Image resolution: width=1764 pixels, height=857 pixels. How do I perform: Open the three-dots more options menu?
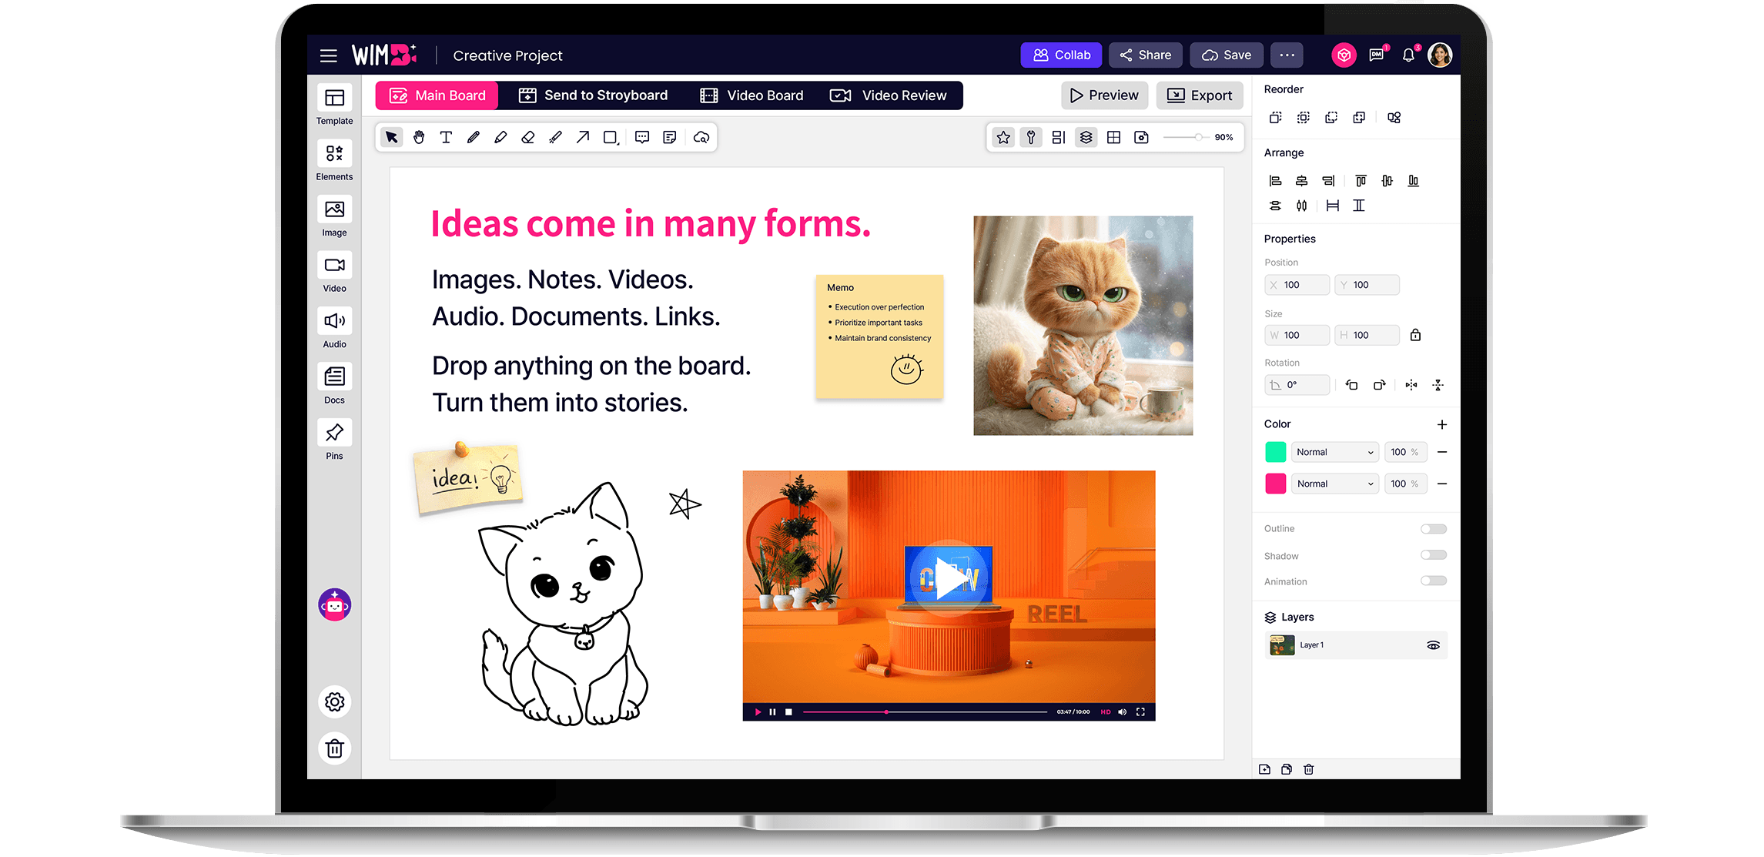[x=1287, y=55]
